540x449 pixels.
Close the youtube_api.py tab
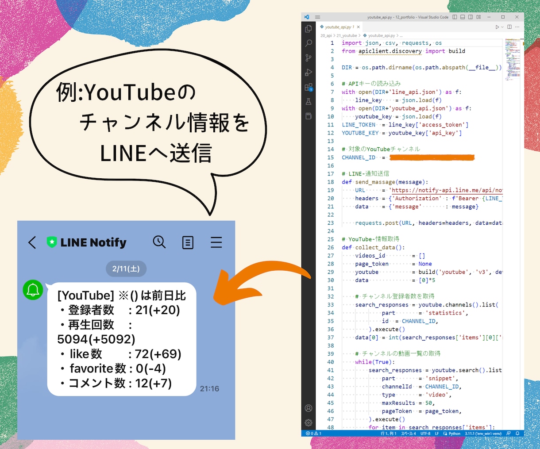359,27
